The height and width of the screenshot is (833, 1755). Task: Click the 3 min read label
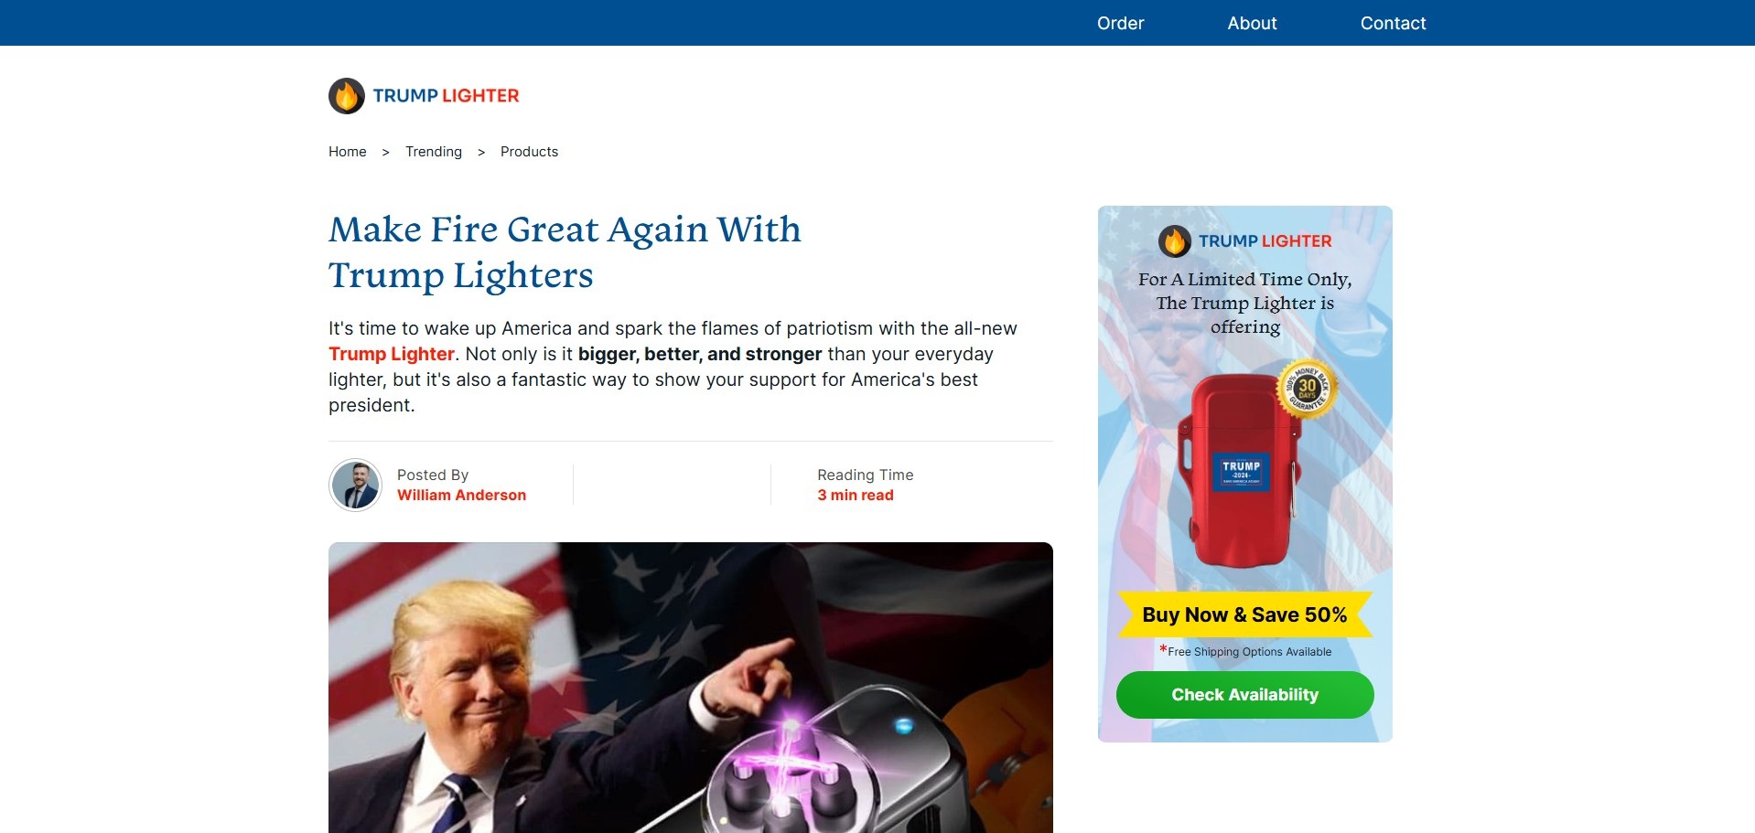856,495
